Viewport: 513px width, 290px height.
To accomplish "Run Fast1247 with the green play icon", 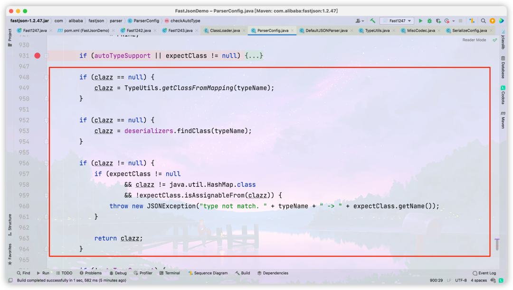I will pyautogui.click(x=421, y=20).
